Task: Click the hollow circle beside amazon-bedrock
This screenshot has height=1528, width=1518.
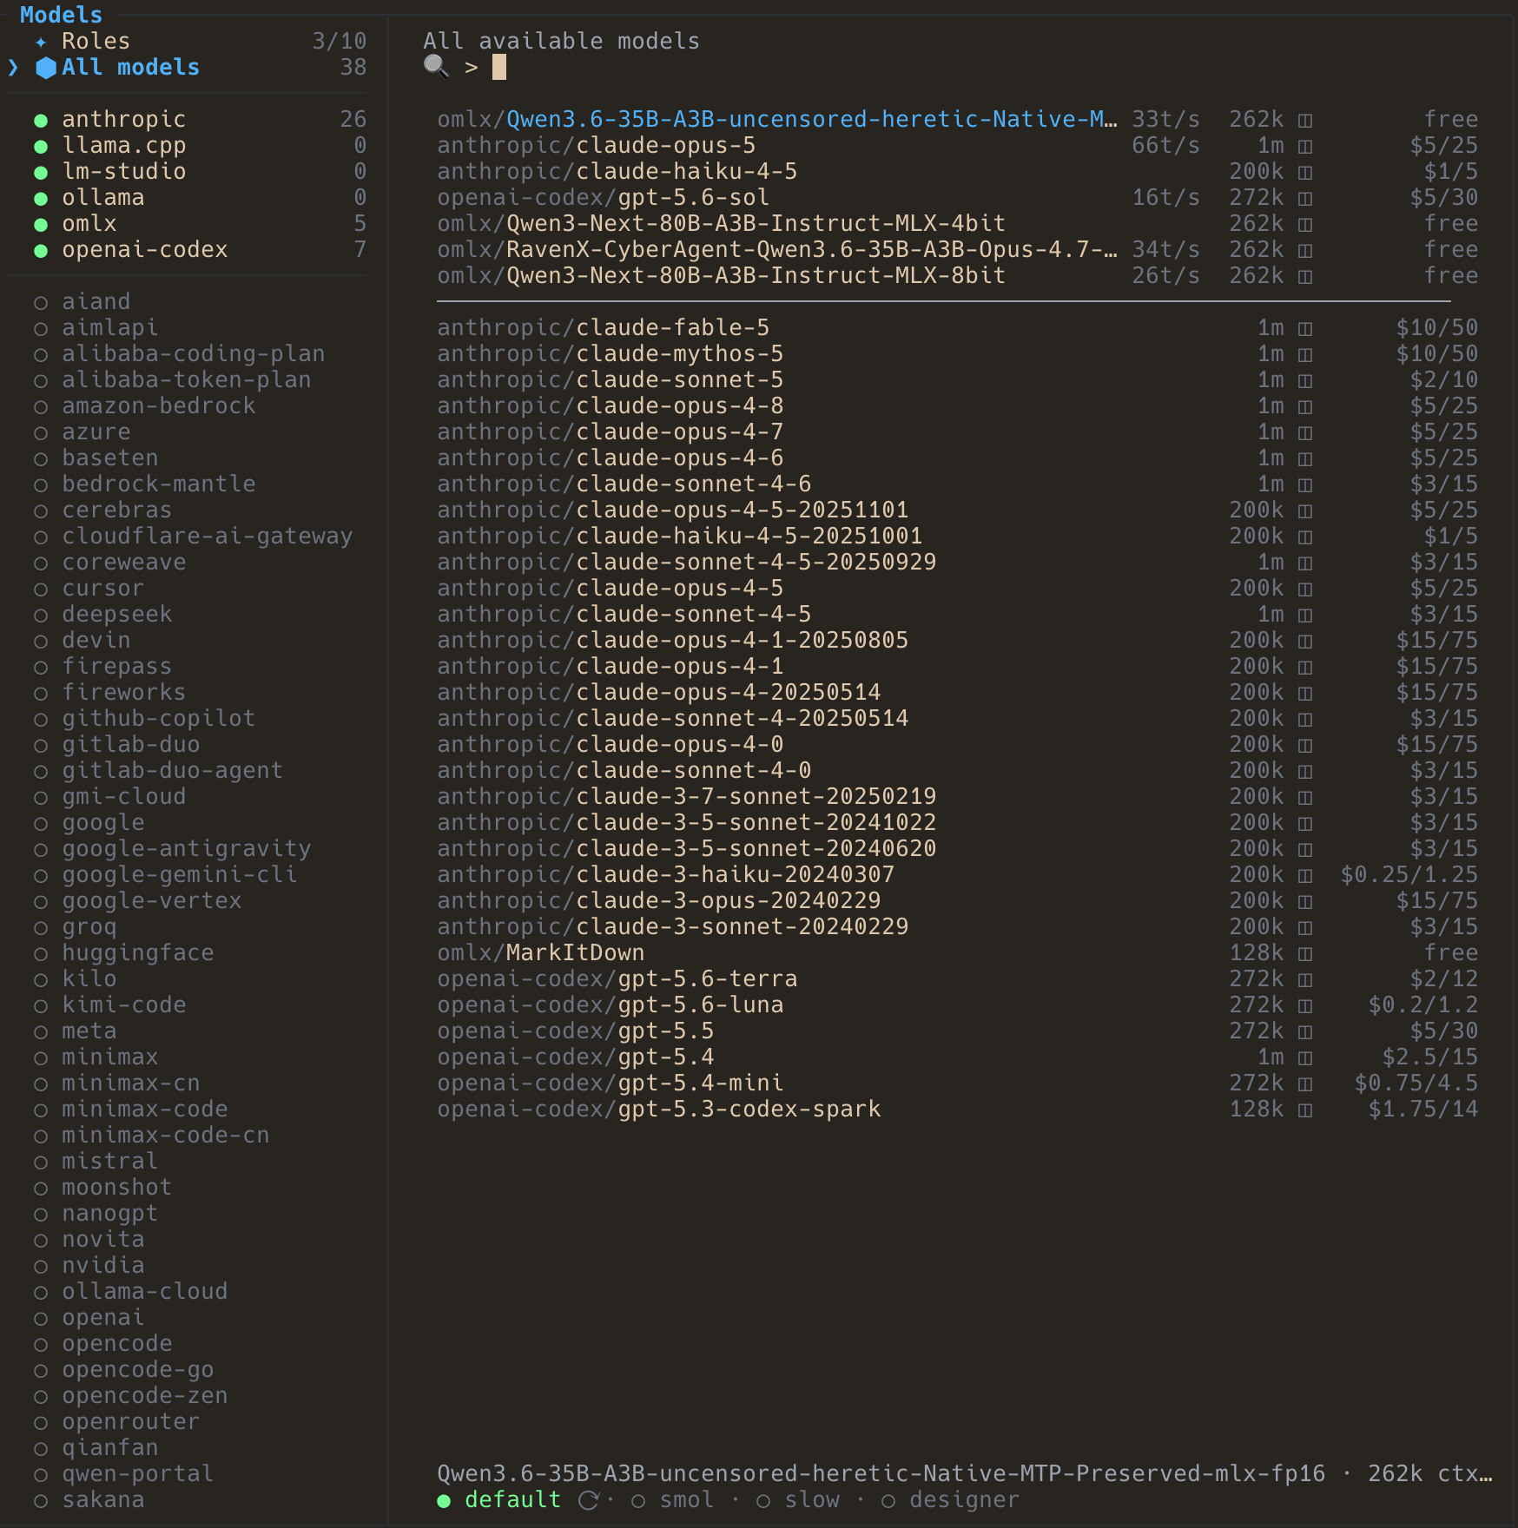Action: coord(41,406)
